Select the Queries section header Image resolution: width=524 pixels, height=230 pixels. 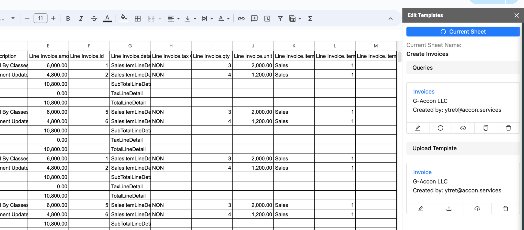pos(463,68)
